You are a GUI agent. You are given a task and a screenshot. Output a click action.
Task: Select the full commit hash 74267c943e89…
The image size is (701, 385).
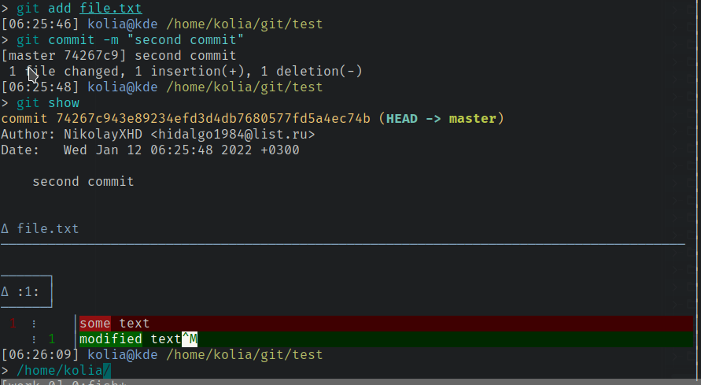[x=213, y=119]
